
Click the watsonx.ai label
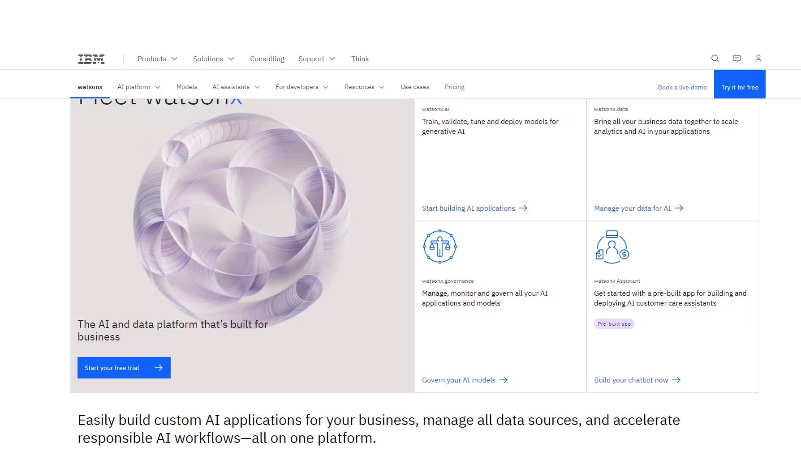(435, 109)
